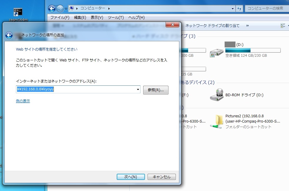
Task: Click the Explorer forward navigation arrow
Action: [x=60, y=8]
